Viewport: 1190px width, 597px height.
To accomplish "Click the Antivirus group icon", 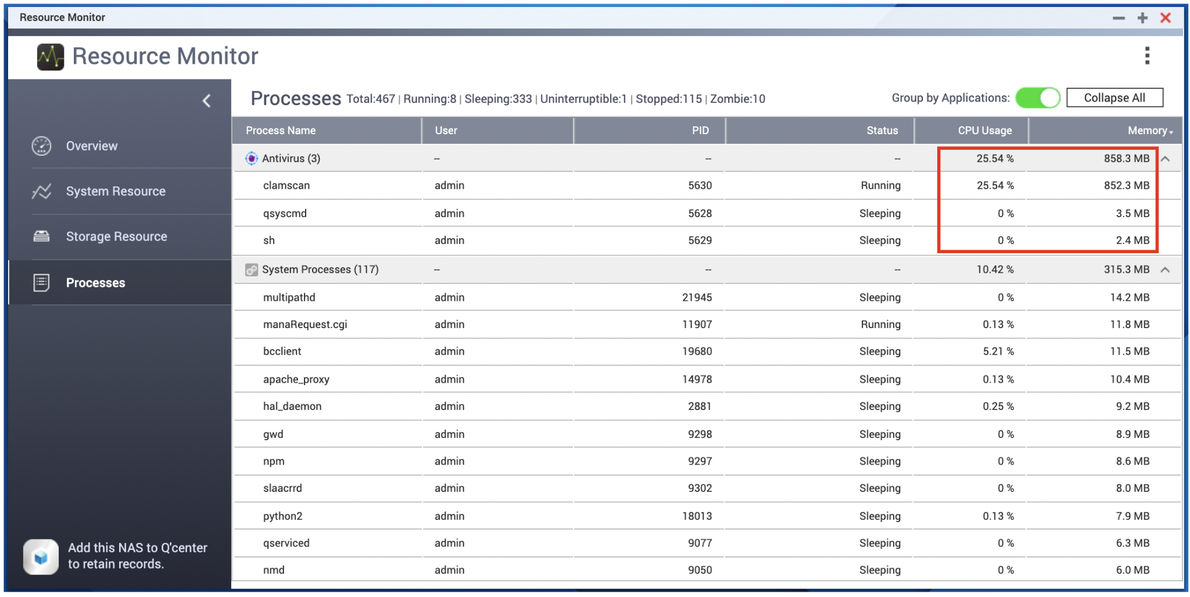I will tap(251, 159).
